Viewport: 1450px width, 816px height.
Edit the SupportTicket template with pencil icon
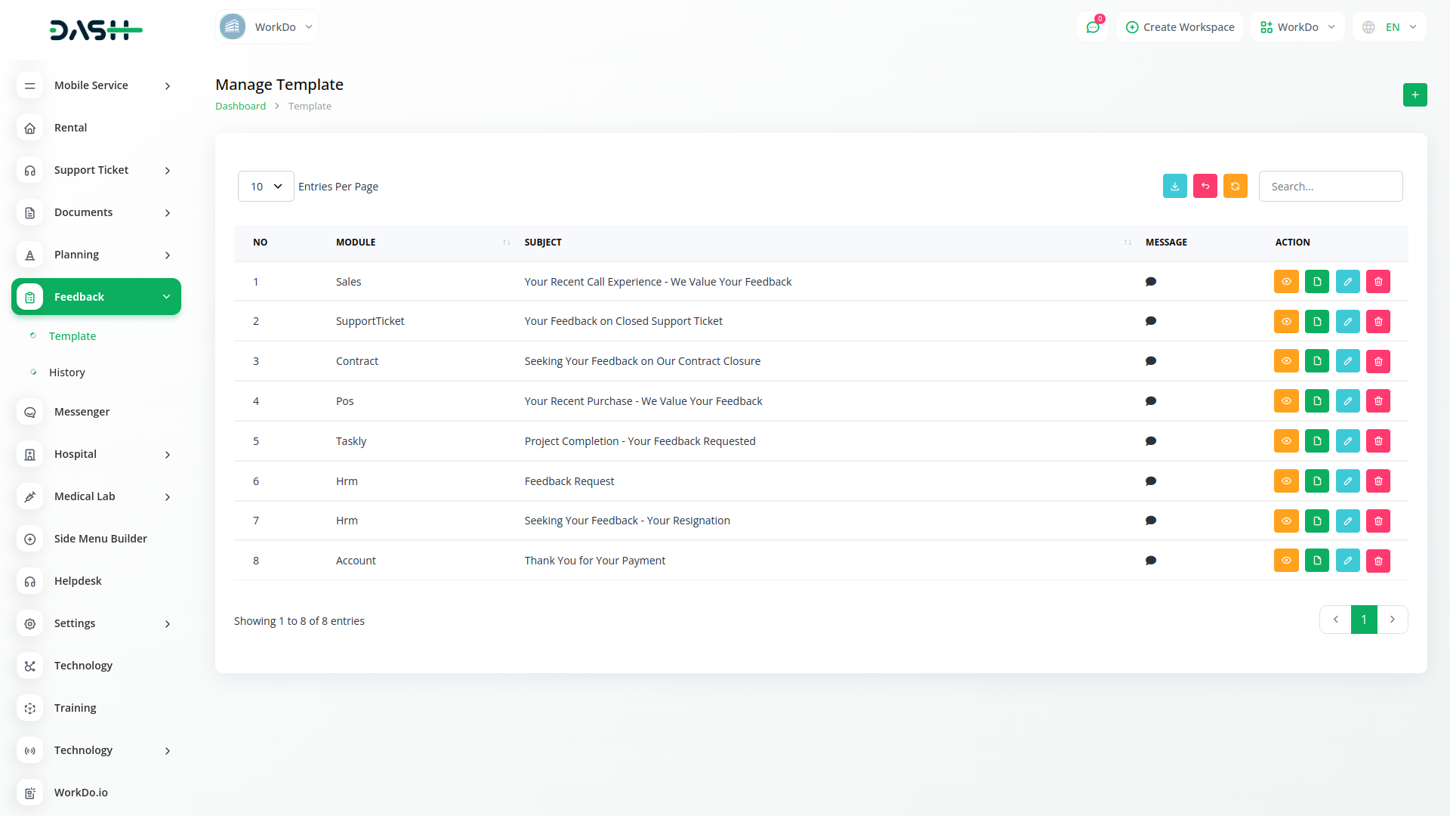[x=1347, y=322]
